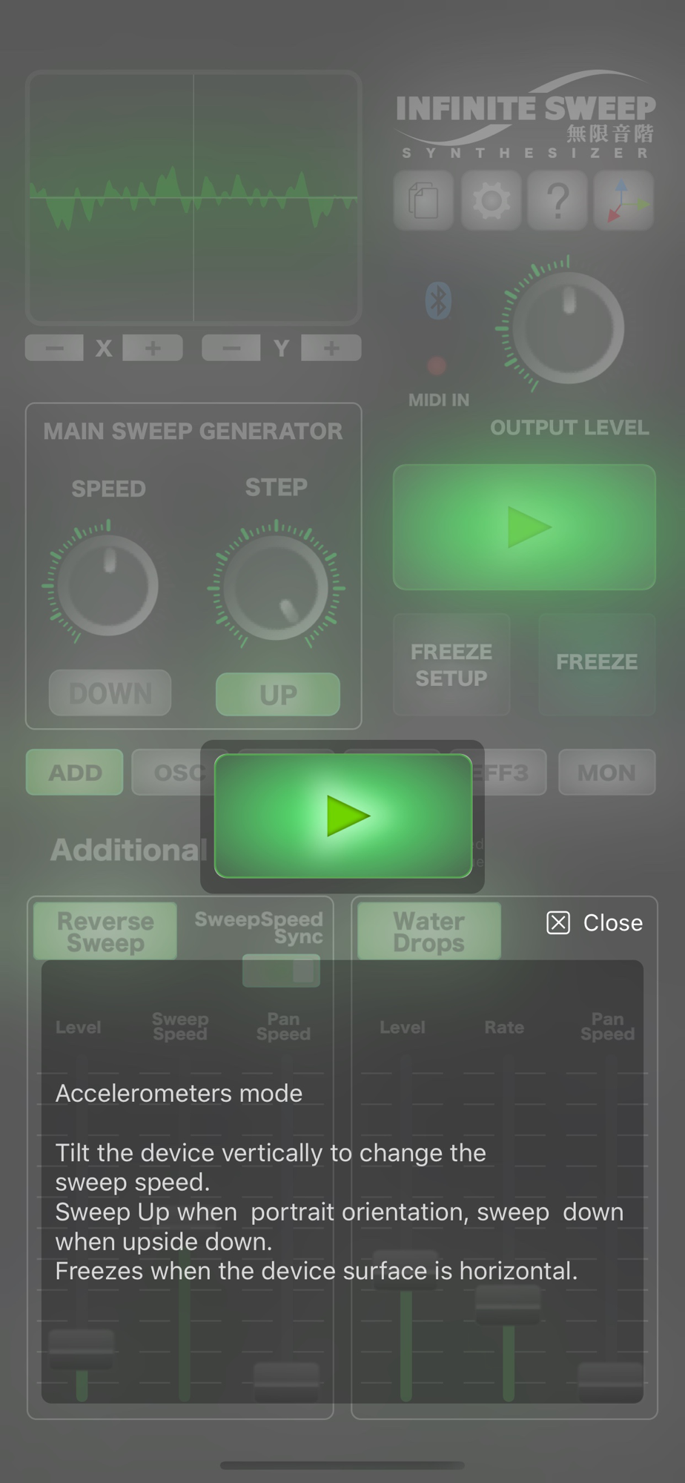Viewport: 685px width, 1483px height.
Task: Open settings with the gear icon
Action: (491, 200)
